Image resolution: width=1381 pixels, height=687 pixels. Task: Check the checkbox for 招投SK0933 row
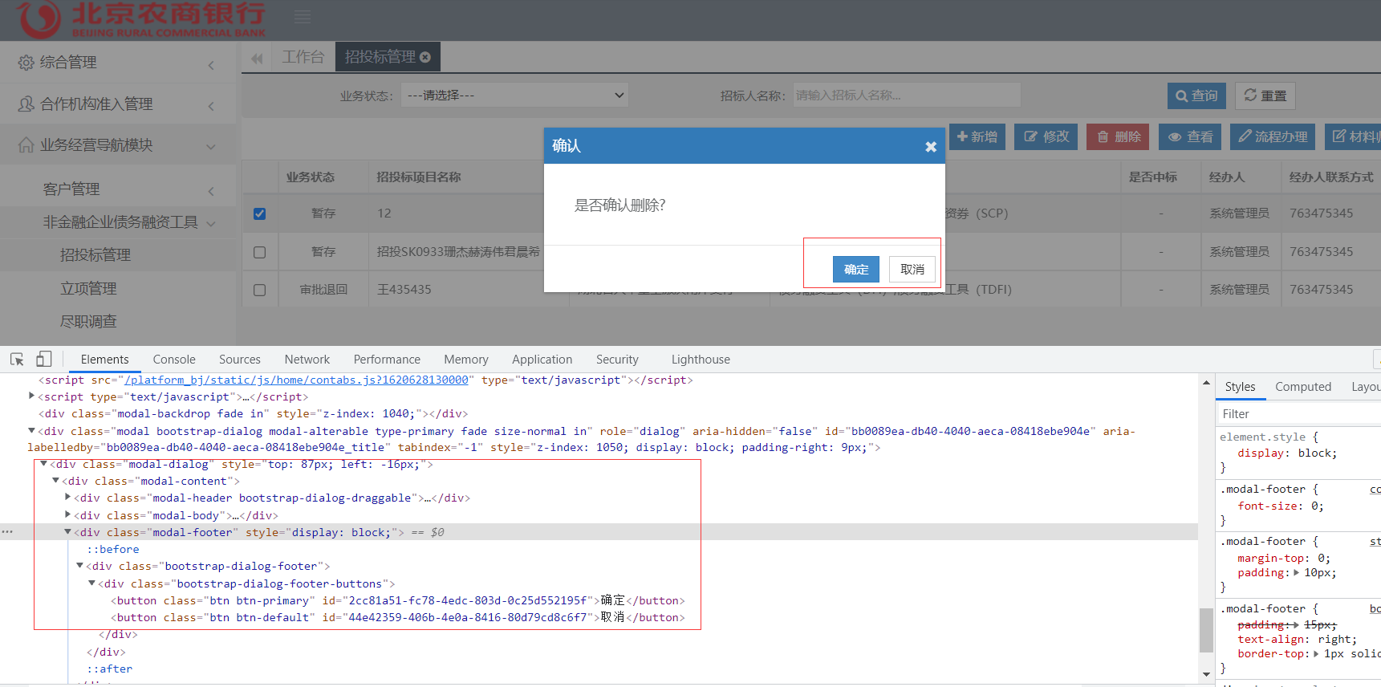(x=259, y=252)
